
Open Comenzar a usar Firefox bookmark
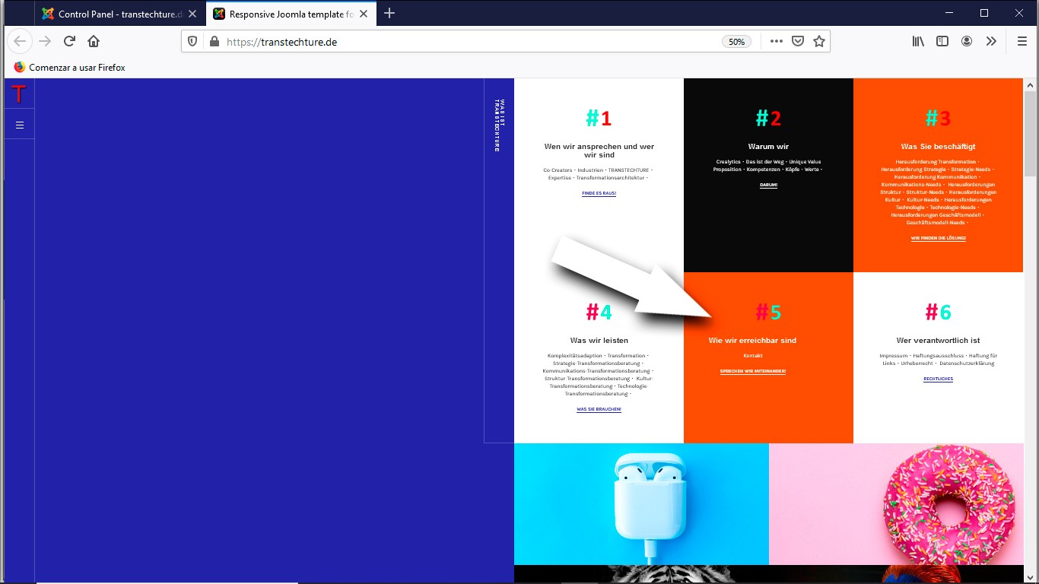(x=69, y=68)
